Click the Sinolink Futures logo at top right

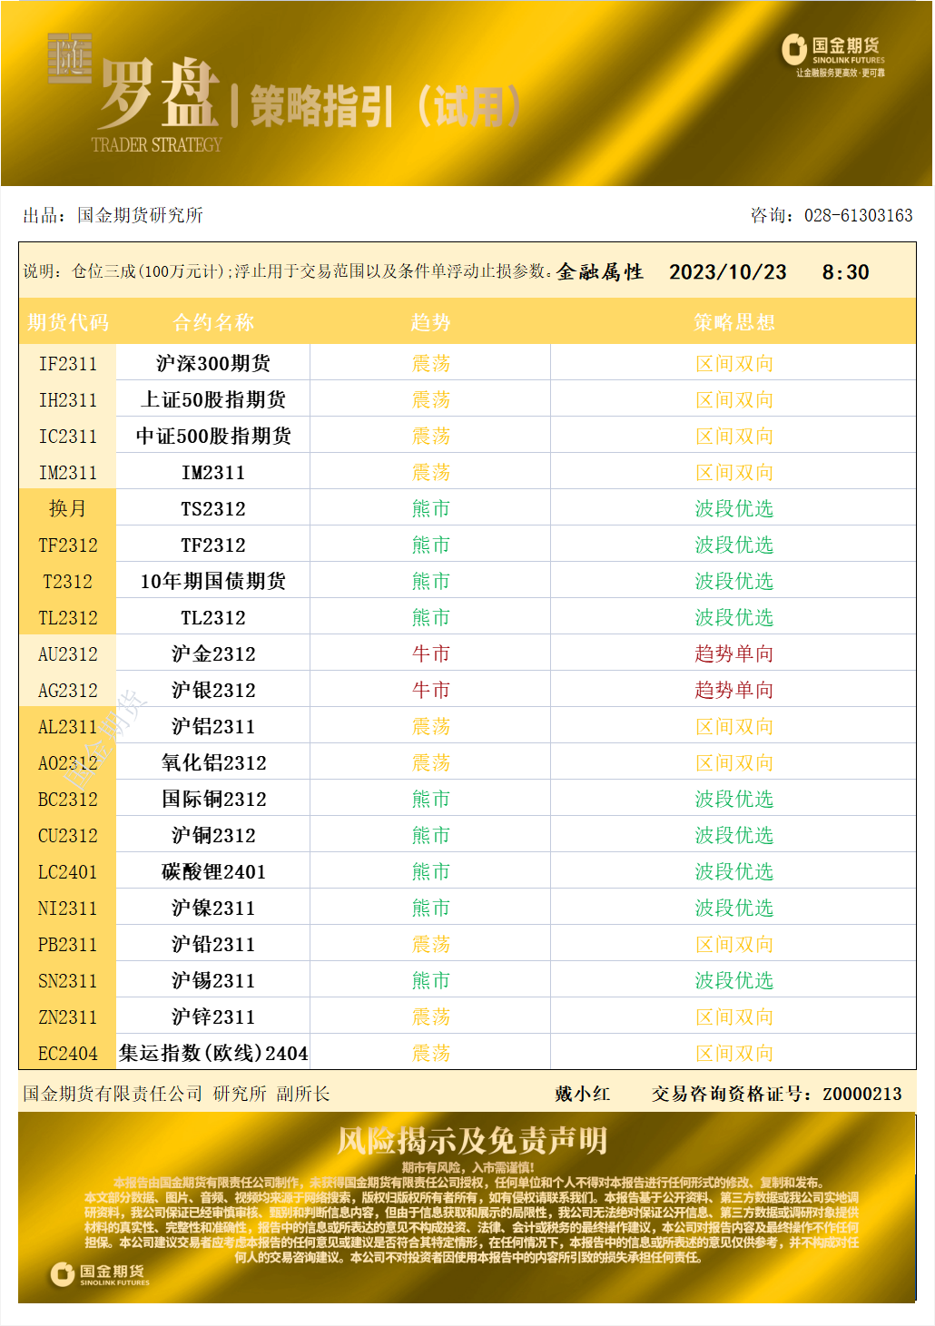[x=833, y=56]
